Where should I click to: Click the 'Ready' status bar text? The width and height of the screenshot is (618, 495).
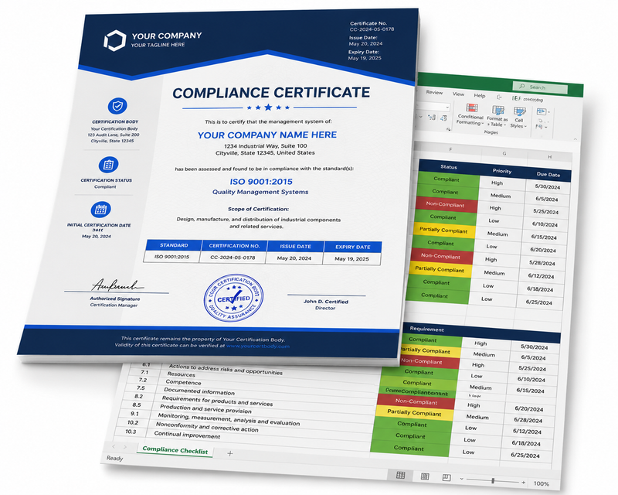click(114, 458)
